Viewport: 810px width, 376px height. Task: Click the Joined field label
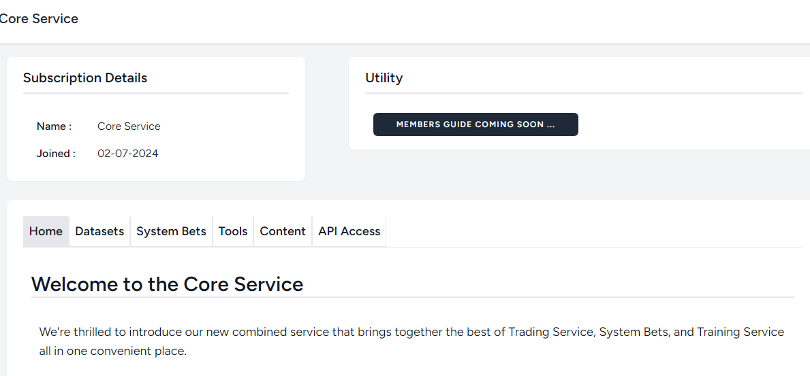coord(56,154)
